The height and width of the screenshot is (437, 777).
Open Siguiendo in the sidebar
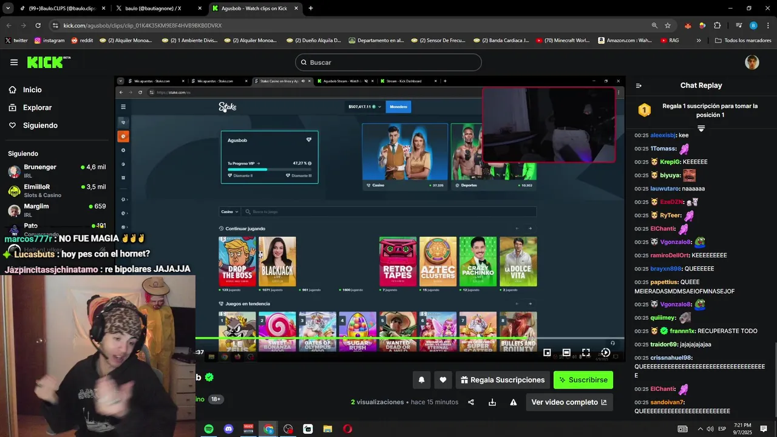point(40,126)
